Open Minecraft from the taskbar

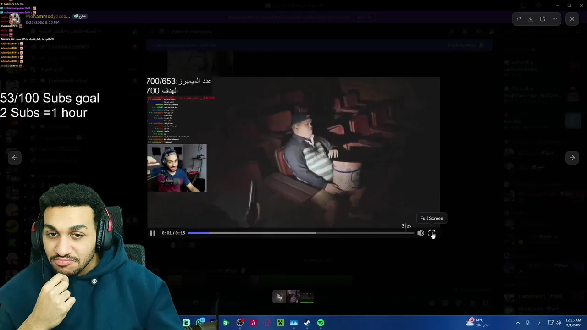(x=280, y=323)
